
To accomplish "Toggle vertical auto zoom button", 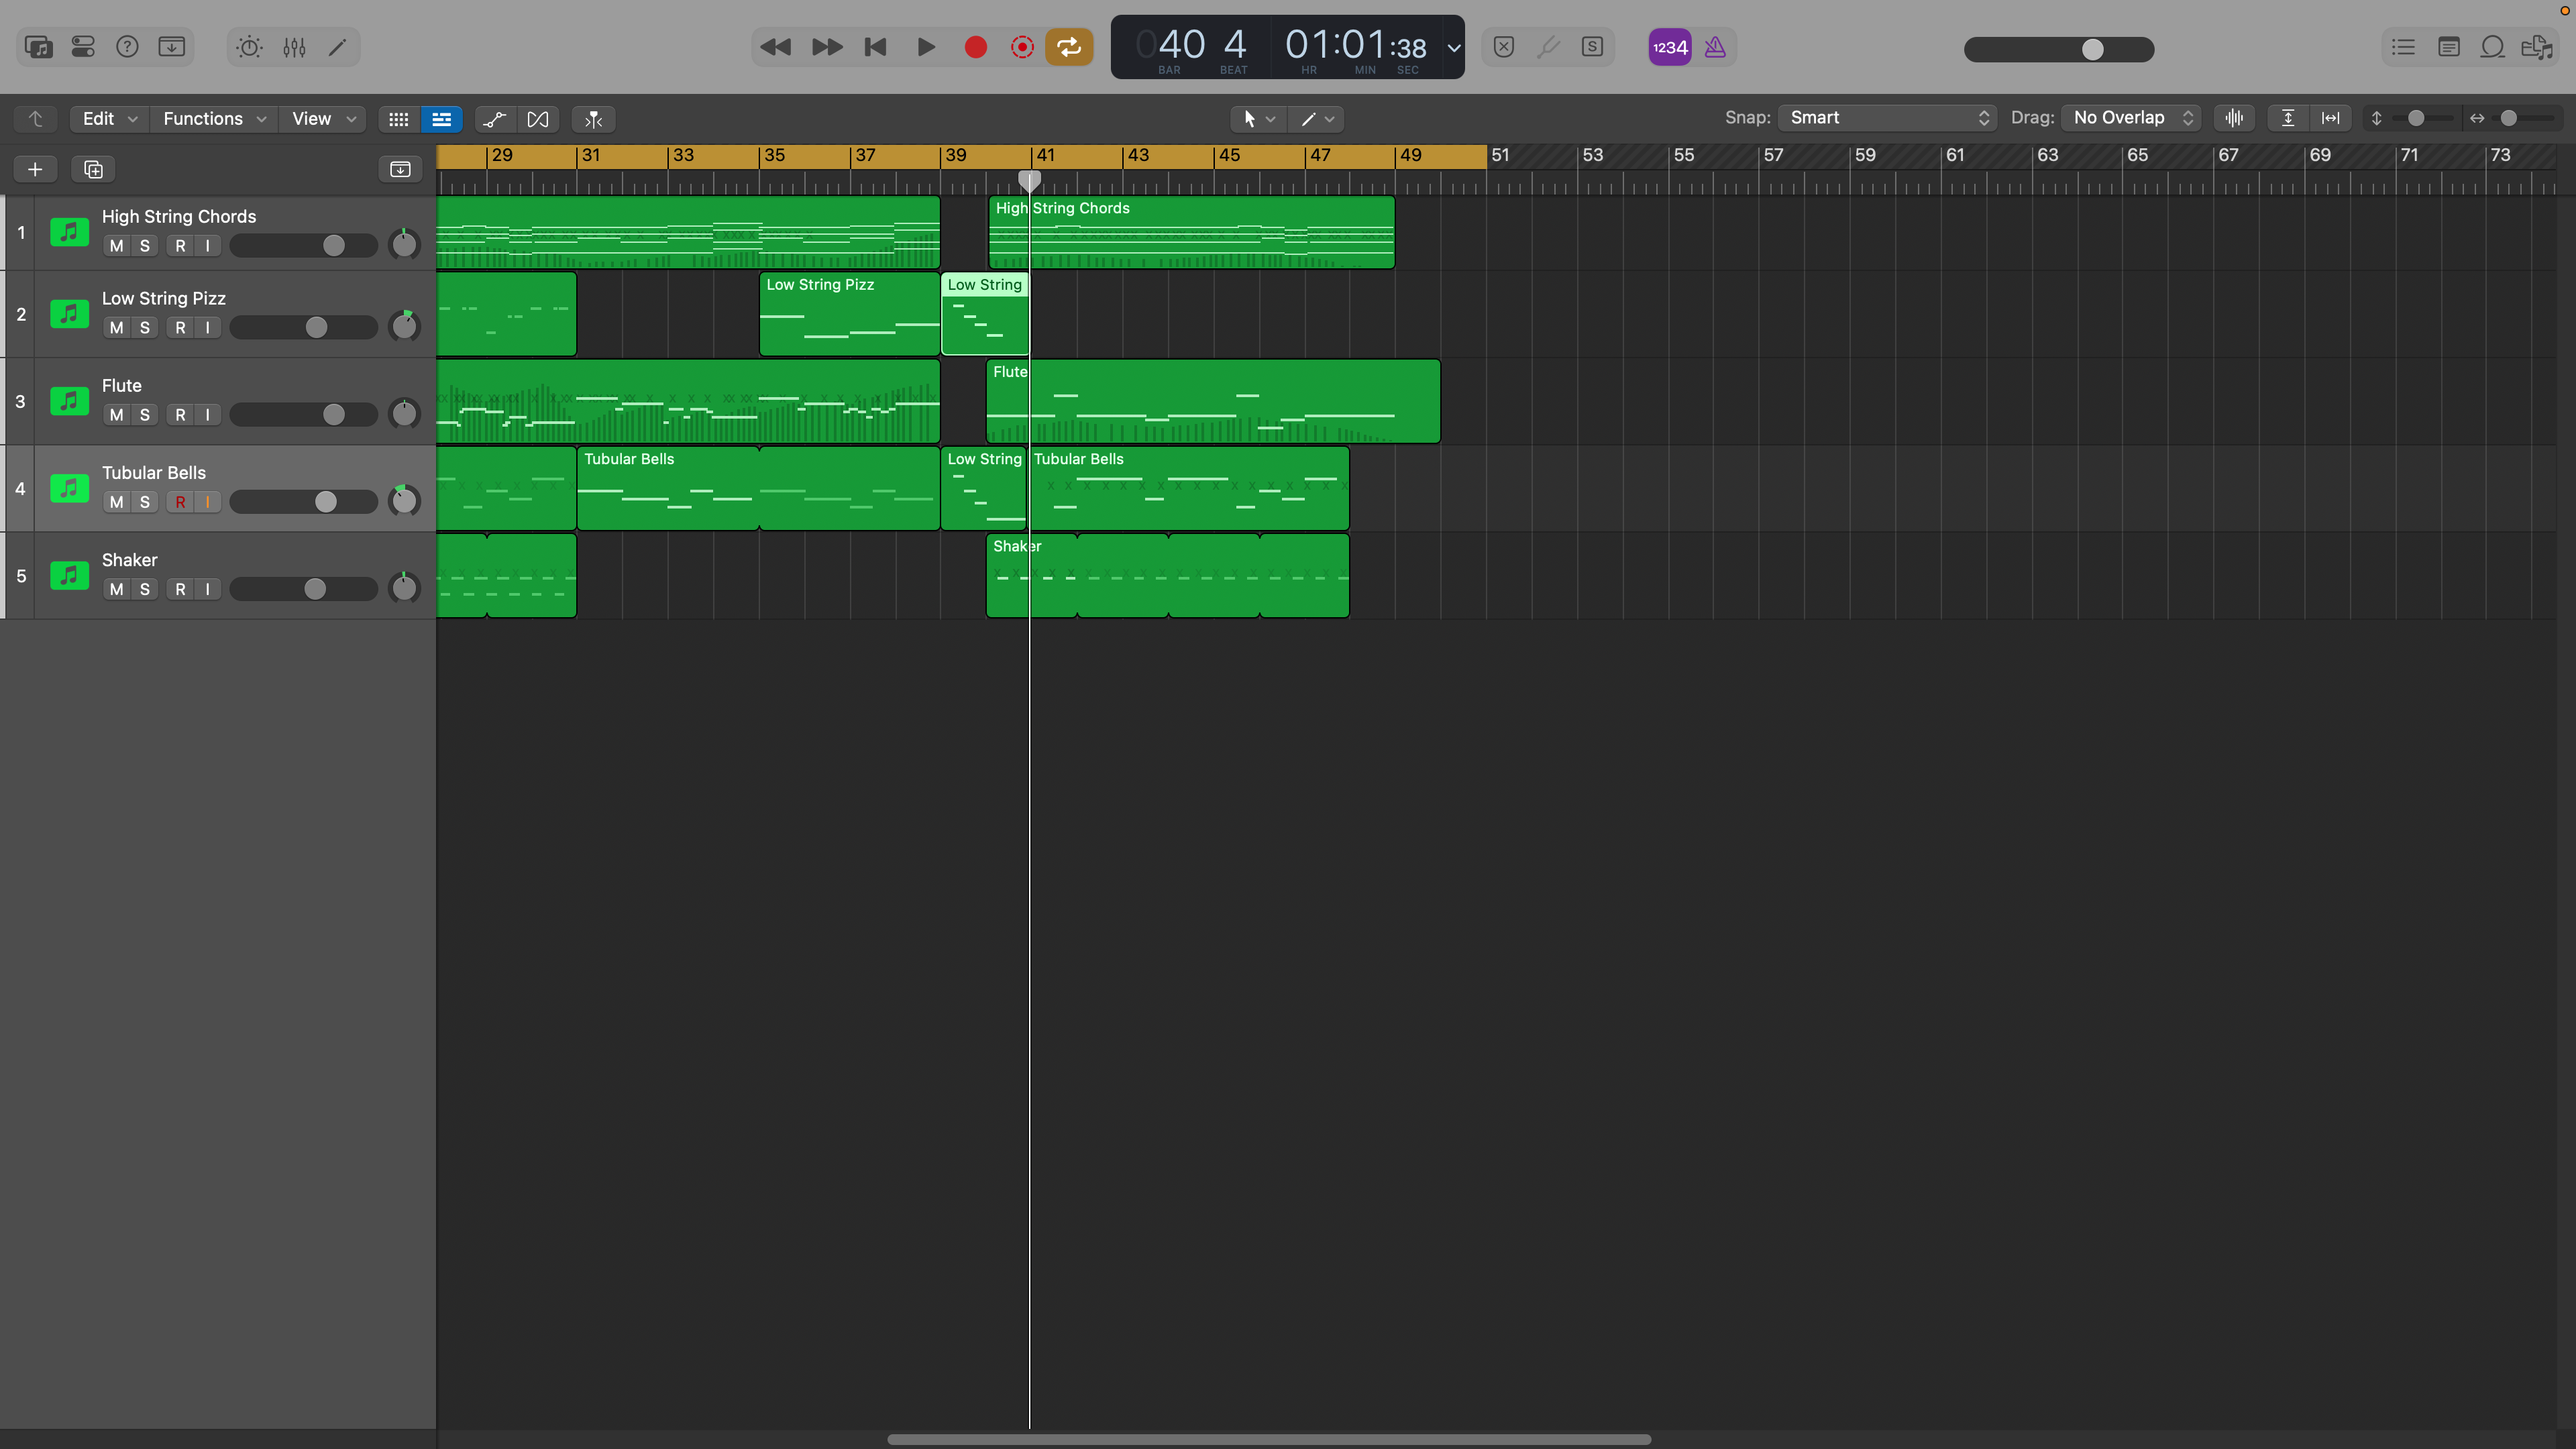I will (x=2288, y=118).
